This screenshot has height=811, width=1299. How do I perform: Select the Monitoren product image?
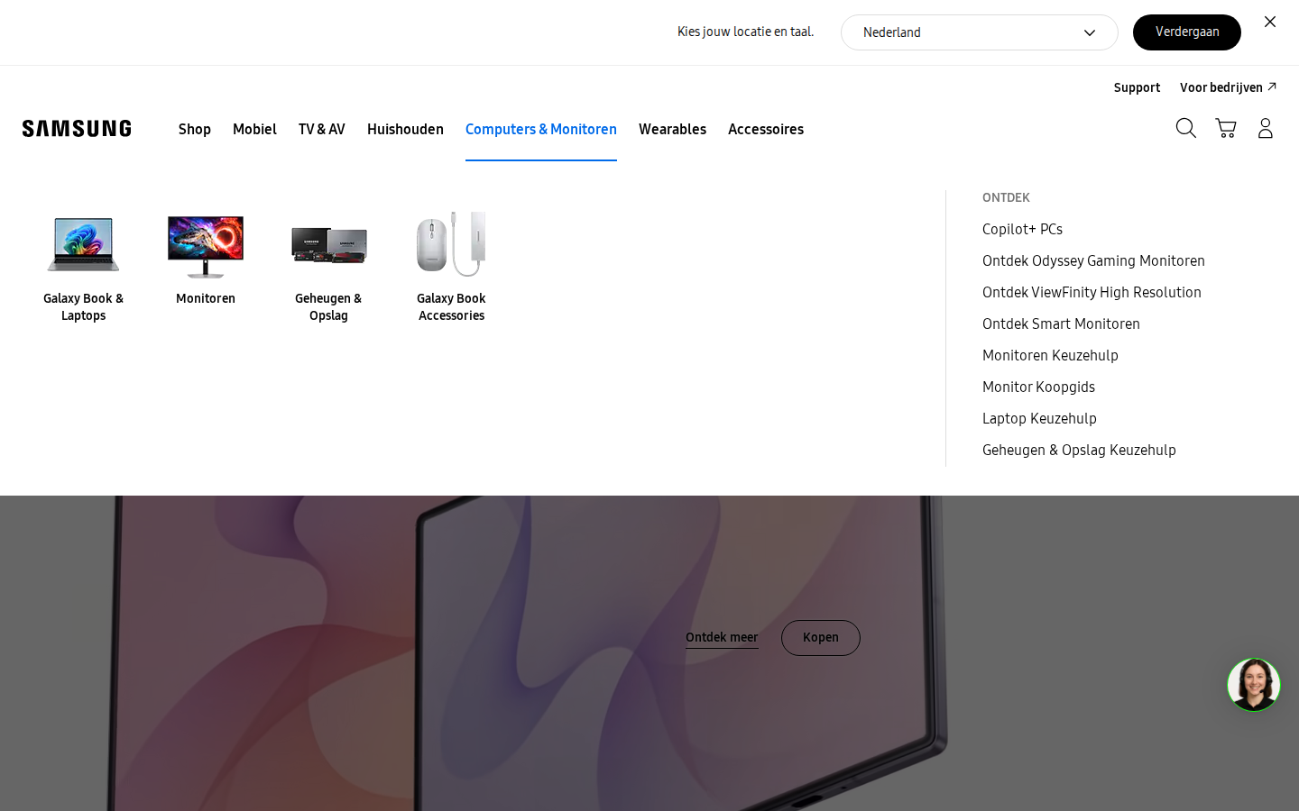pyautogui.click(x=206, y=245)
